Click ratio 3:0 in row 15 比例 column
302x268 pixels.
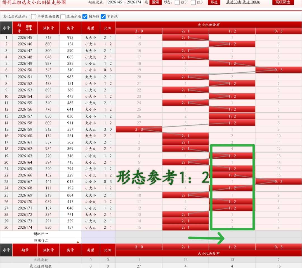(108, 129)
